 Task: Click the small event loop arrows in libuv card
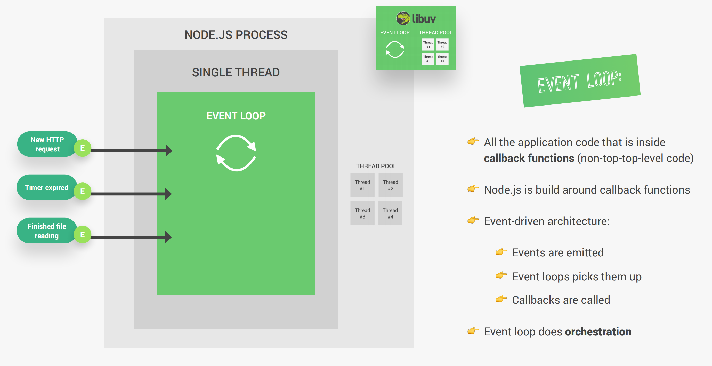tap(395, 49)
